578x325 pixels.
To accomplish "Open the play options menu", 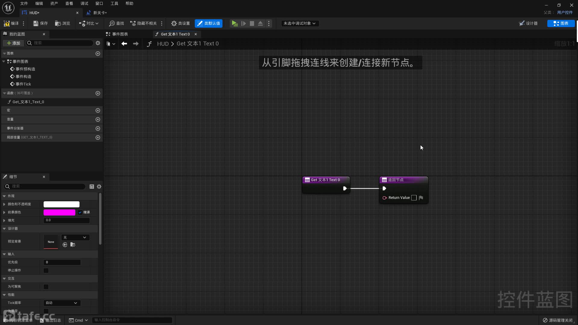I will click(x=269, y=23).
